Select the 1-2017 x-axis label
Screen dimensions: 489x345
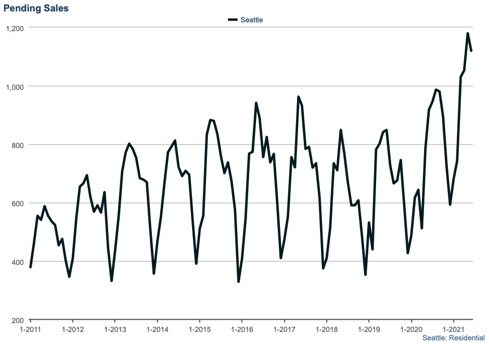coord(284,329)
